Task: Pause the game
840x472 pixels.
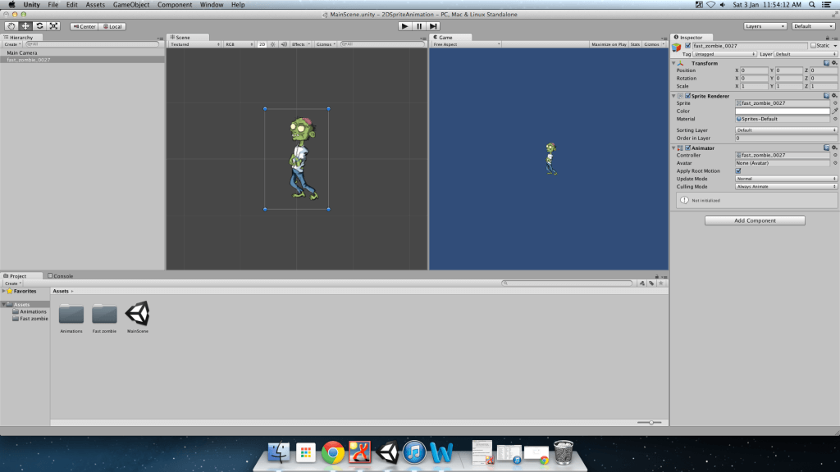Action: (x=419, y=26)
